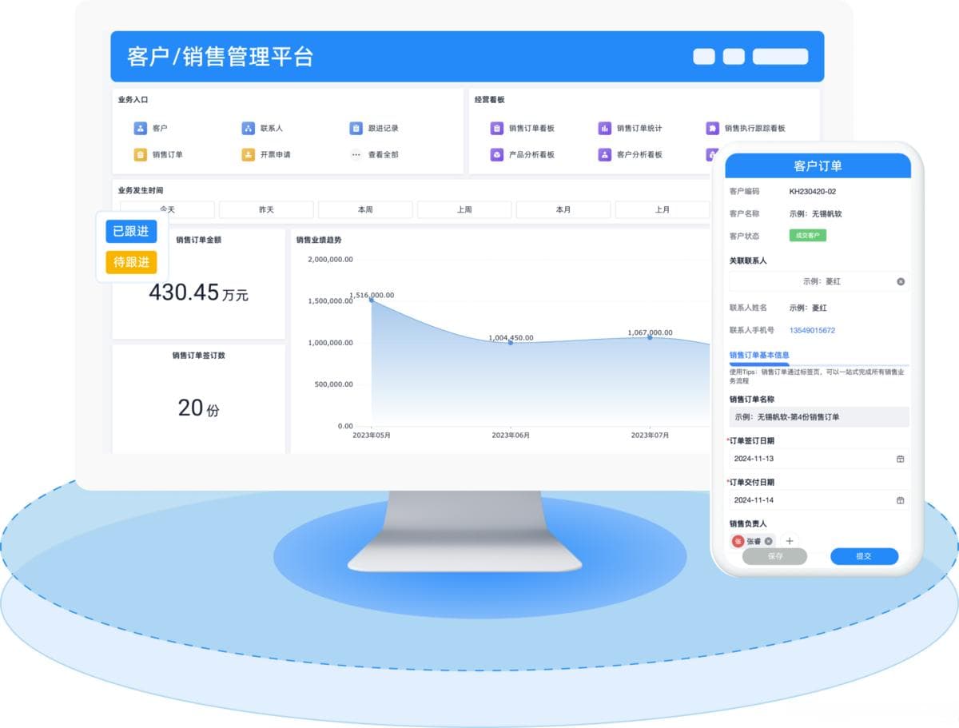Click the wide header button
Viewport: 959px width, 728px height.
pos(780,57)
